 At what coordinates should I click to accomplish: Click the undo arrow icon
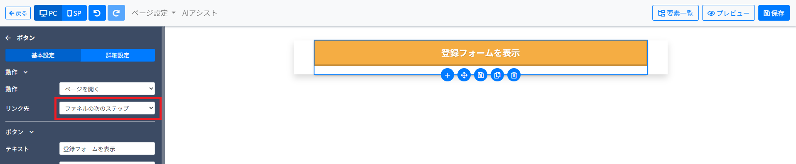click(97, 13)
